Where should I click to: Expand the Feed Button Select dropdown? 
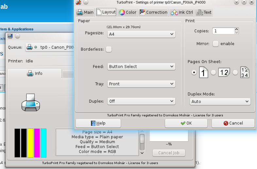[x=141, y=67]
